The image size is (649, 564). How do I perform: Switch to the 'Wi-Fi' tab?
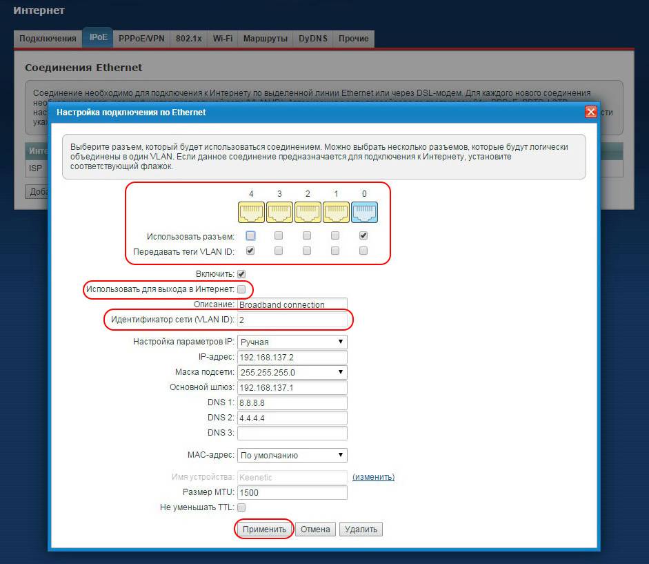click(x=223, y=39)
